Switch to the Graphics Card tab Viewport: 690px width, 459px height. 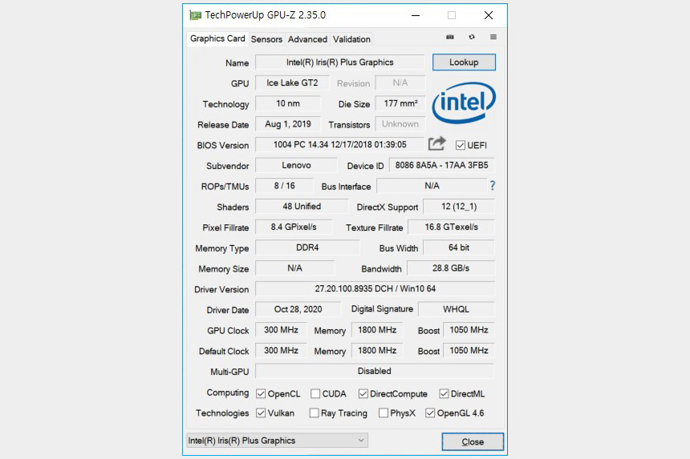click(x=217, y=38)
